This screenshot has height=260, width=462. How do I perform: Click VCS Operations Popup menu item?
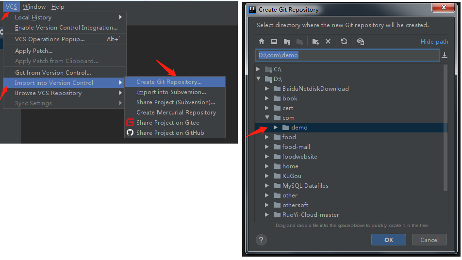coord(65,39)
